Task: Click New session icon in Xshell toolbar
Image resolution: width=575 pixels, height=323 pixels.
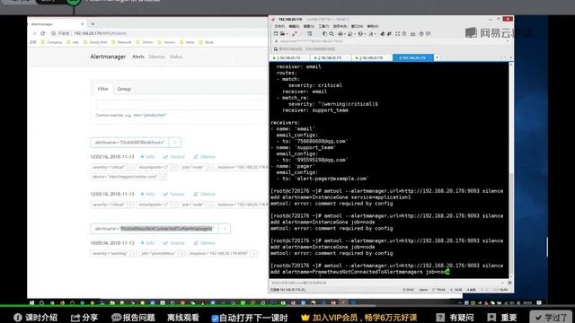Action: pos(276,34)
